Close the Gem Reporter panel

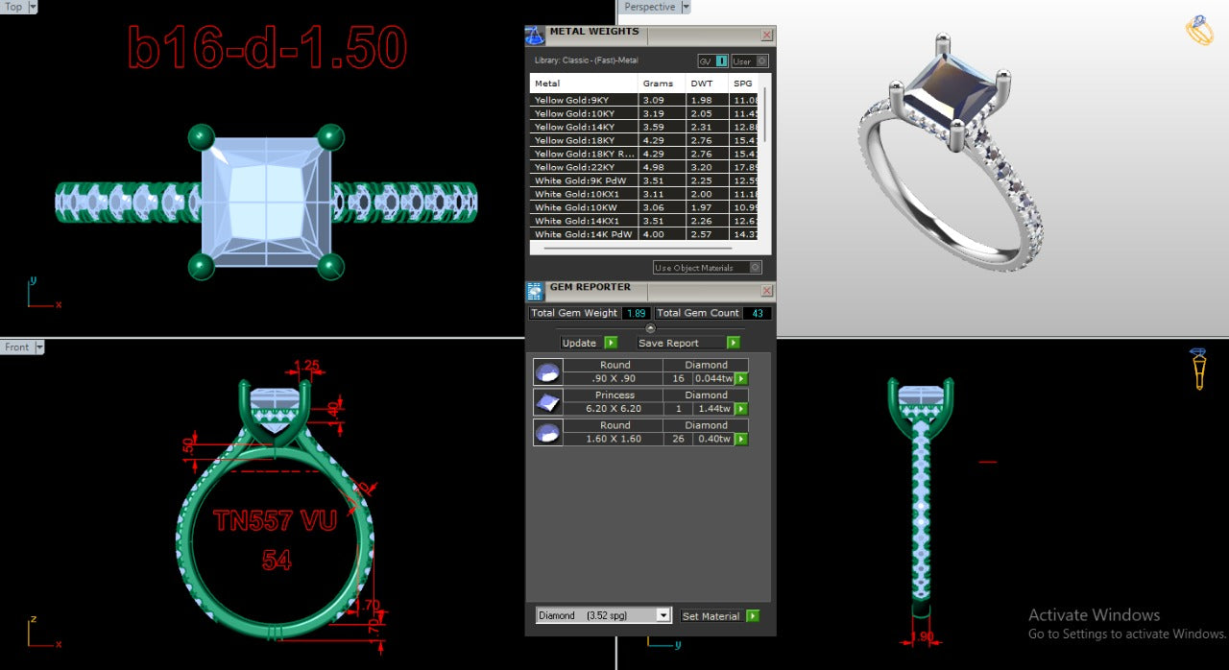tap(766, 291)
